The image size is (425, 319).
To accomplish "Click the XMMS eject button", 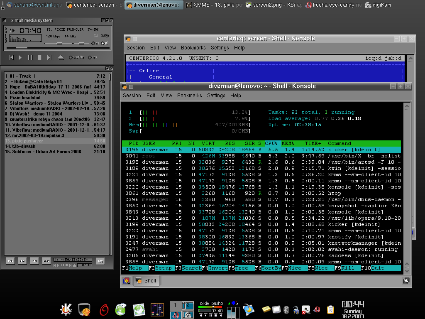I will (x=61, y=57).
